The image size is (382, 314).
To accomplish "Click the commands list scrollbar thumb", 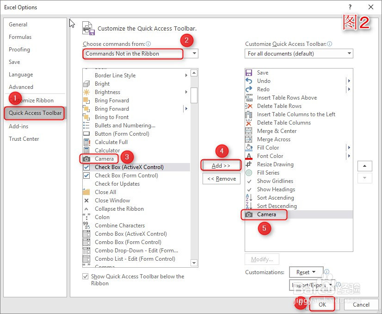I will coord(194,95).
